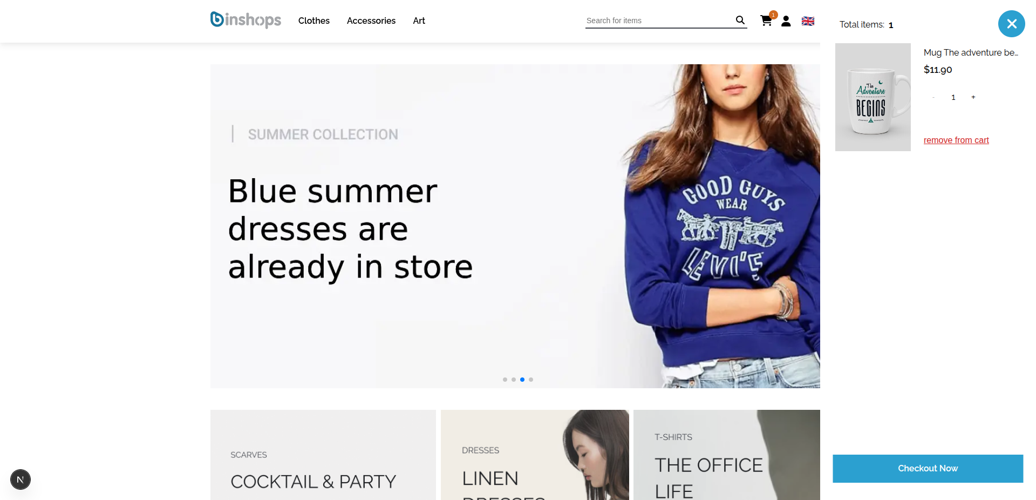This screenshot has width=1036, height=500.
Task: Select the second carousel dot
Action: tap(514, 380)
